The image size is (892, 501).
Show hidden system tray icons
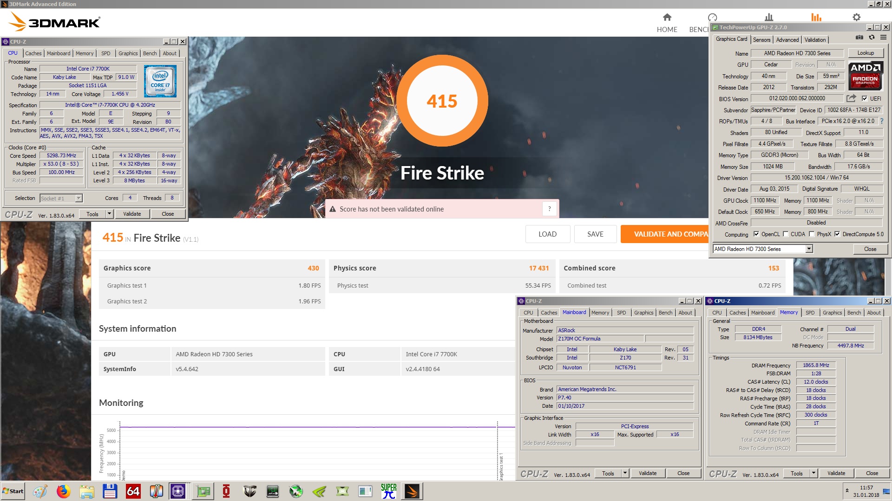(846, 490)
